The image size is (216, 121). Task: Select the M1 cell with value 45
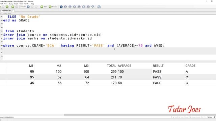click(x=32, y=83)
